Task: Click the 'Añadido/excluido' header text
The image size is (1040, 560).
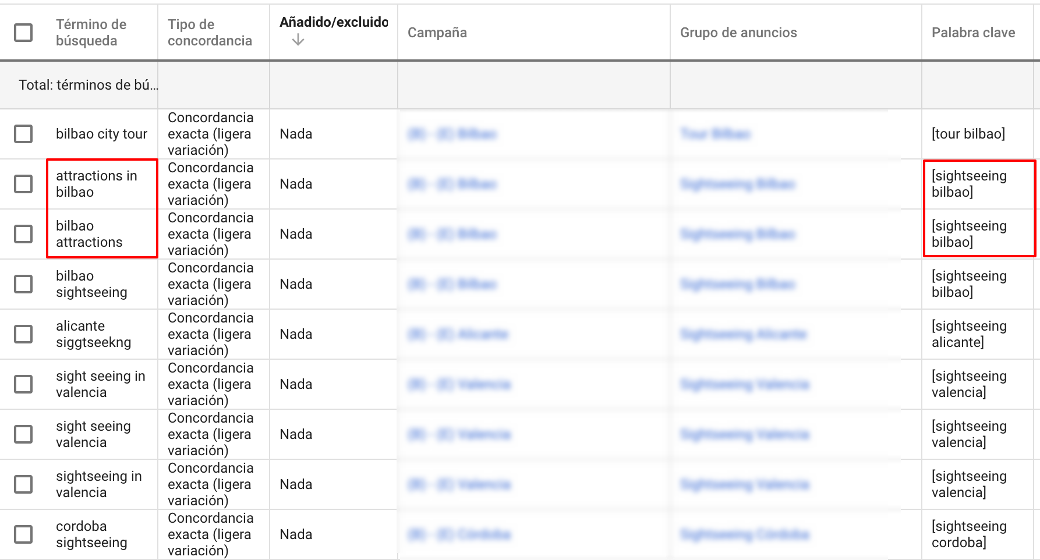Action: [334, 22]
